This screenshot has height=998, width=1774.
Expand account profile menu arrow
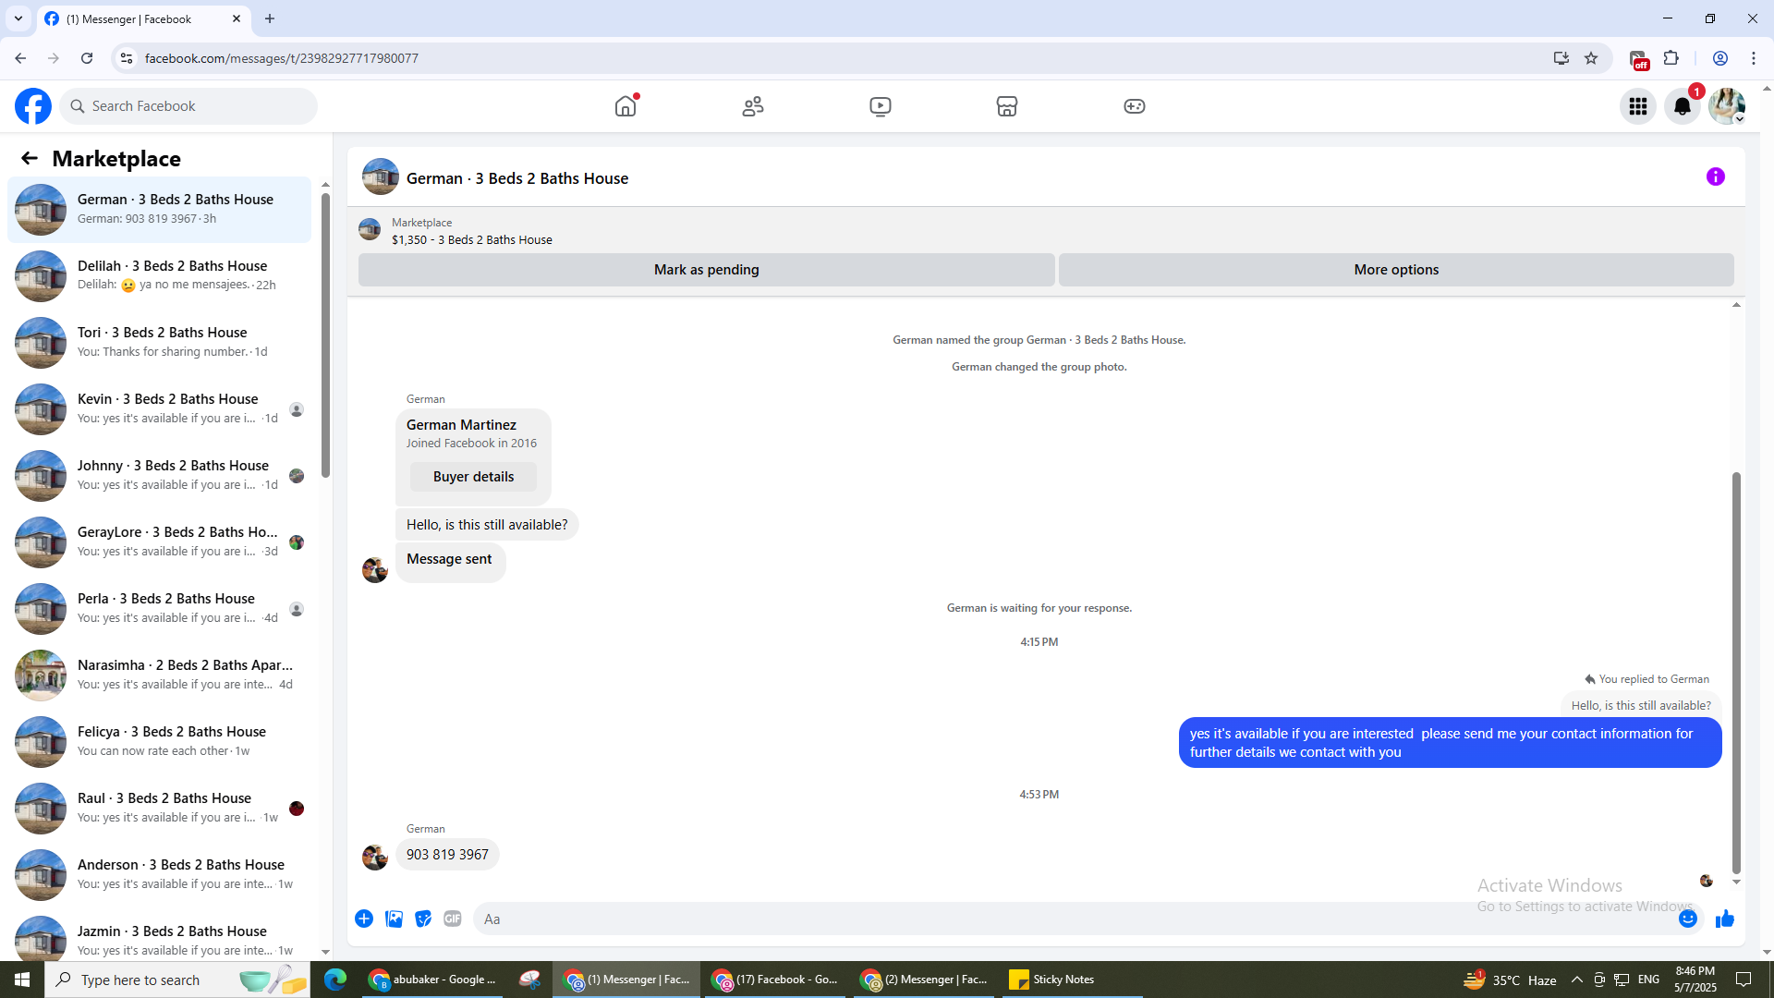1739,119
